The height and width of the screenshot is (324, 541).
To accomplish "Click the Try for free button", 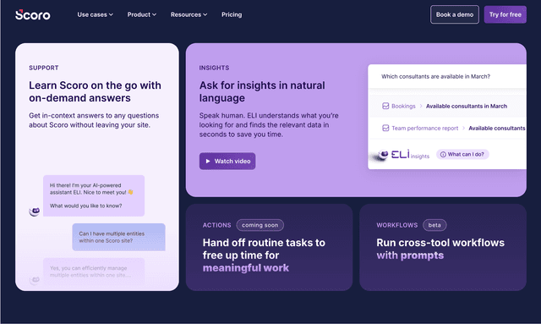I will (505, 14).
